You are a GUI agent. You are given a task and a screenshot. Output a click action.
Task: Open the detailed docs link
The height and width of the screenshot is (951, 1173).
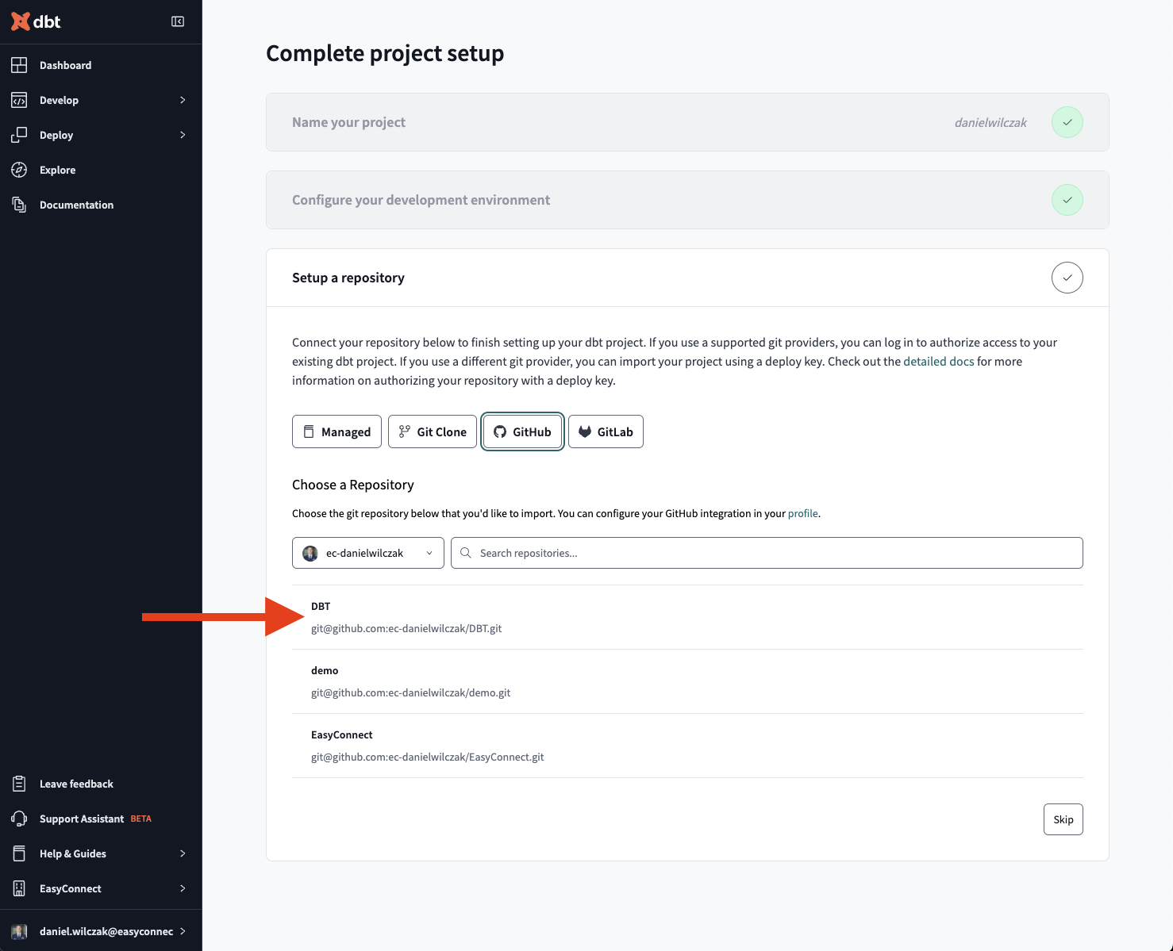[938, 361]
